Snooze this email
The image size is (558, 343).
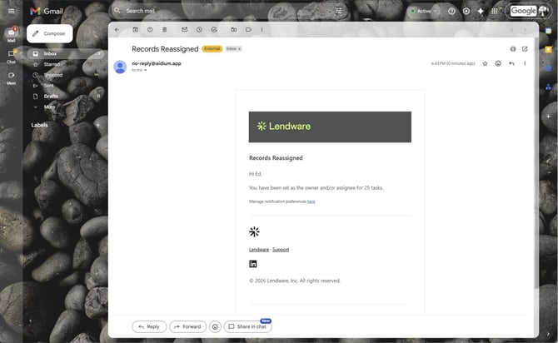(199, 29)
